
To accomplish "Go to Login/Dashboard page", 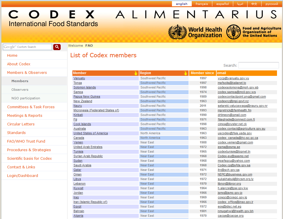I will click(x=23, y=175).
